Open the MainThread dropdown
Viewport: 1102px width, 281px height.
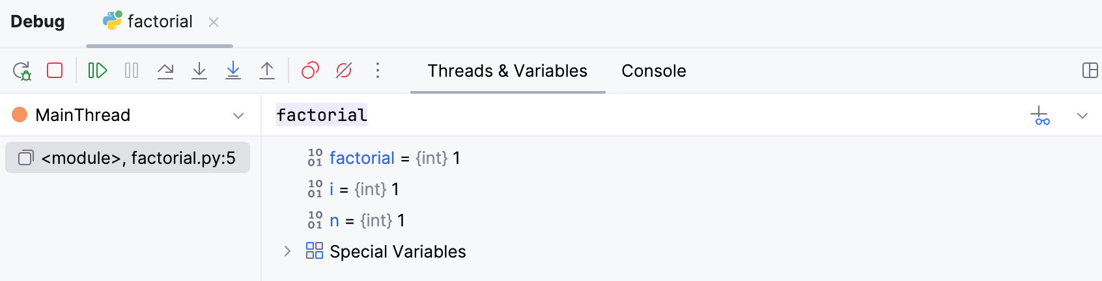[238, 116]
